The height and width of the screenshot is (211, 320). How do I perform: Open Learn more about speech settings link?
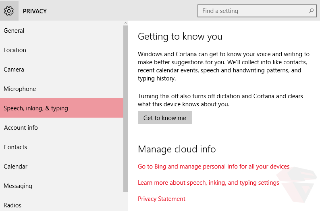coord(208,183)
